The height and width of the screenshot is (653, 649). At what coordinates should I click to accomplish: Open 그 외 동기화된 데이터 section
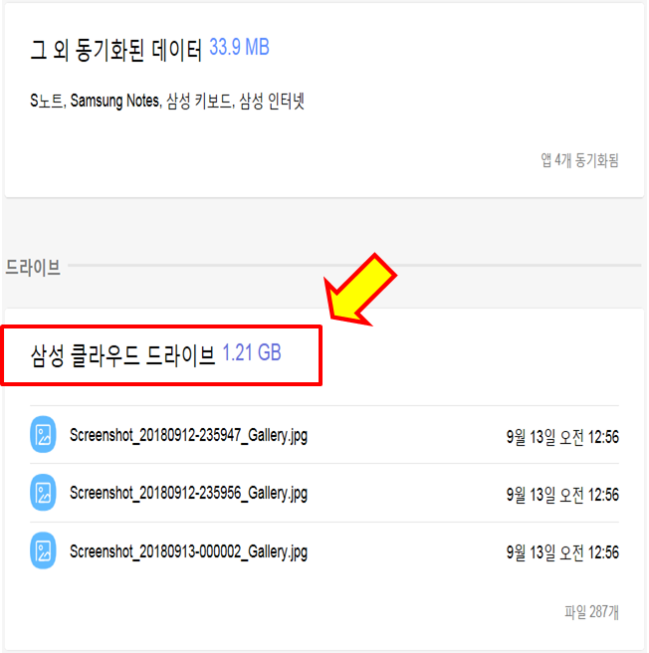[115, 50]
